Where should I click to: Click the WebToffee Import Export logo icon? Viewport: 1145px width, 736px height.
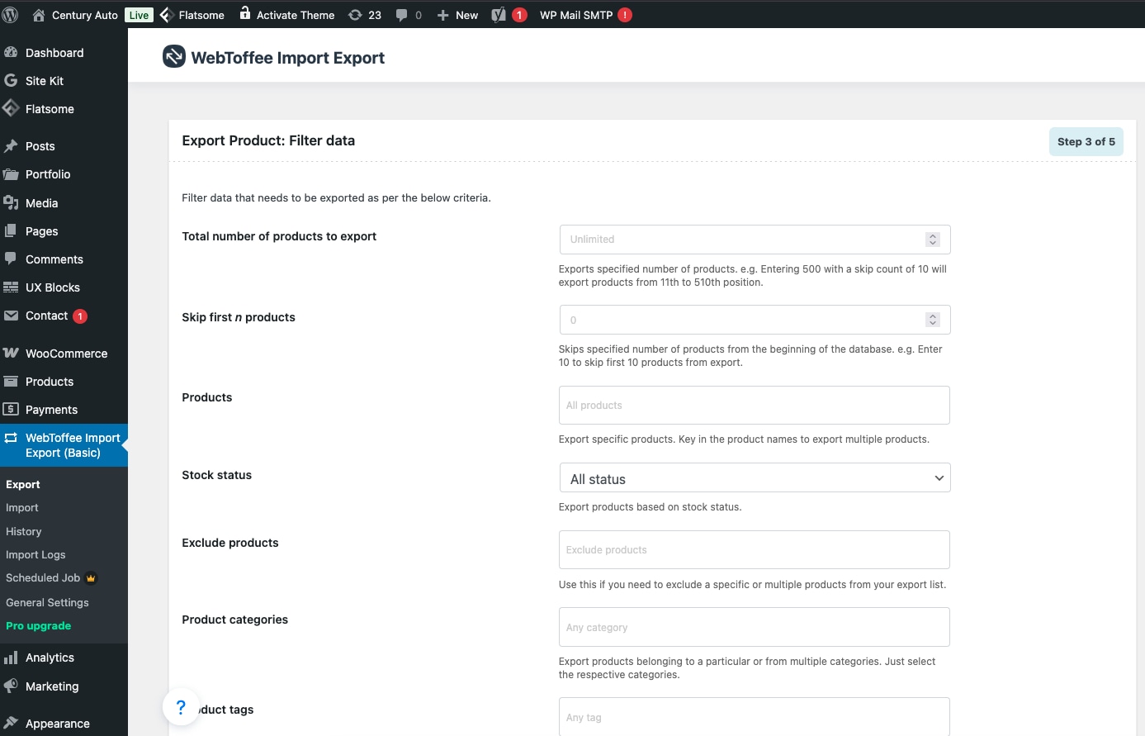pyautogui.click(x=173, y=56)
